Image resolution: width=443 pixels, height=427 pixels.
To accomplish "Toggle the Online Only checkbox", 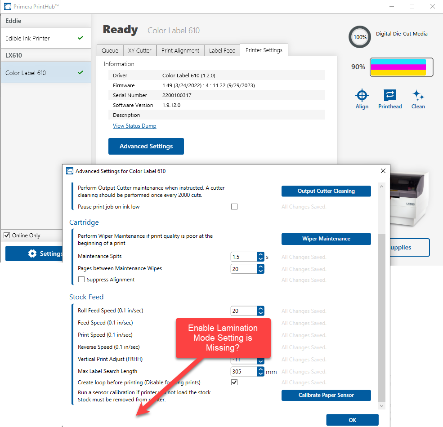I will click(x=7, y=235).
